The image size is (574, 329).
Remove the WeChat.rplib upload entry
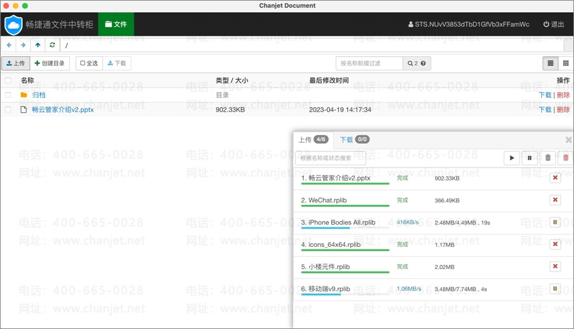click(555, 200)
